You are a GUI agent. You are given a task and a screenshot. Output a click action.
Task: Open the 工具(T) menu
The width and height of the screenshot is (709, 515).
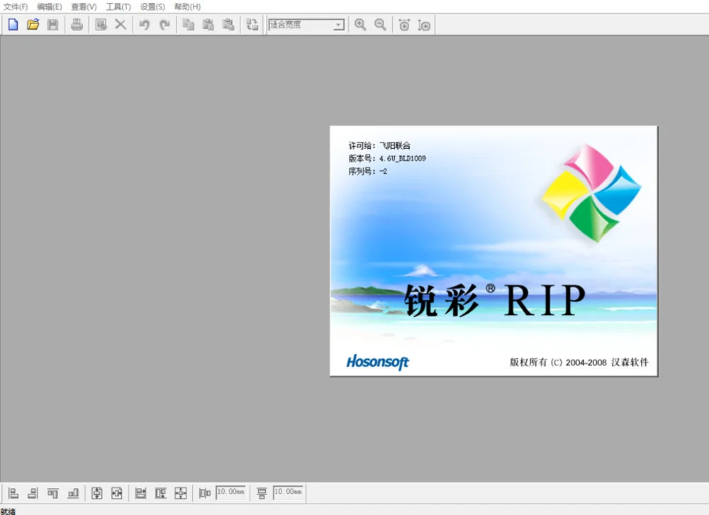[x=118, y=7]
